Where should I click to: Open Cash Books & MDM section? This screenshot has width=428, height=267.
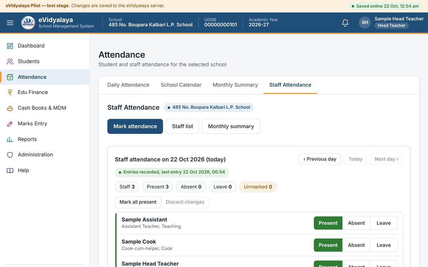(45, 108)
